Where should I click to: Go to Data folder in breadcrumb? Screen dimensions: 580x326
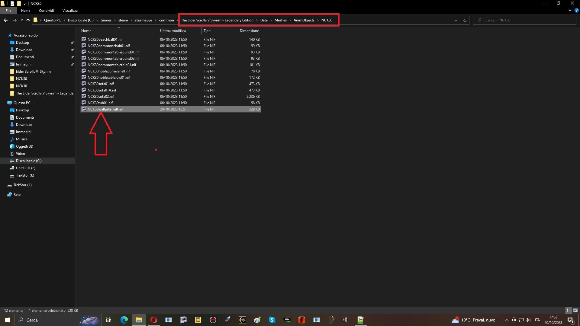point(264,20)
